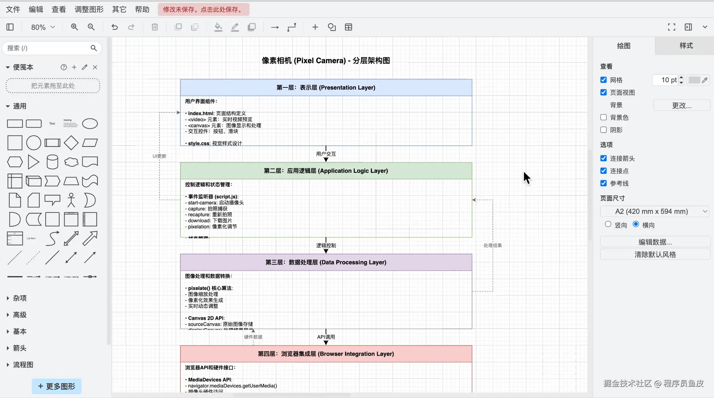Click the zoom in magnifier icon
This screenshot has height=398, width=714.
tap(74, 27)
